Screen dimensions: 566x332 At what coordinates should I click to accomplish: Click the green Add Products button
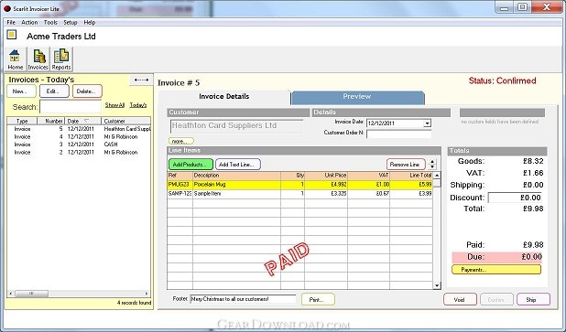coord(190,165)
